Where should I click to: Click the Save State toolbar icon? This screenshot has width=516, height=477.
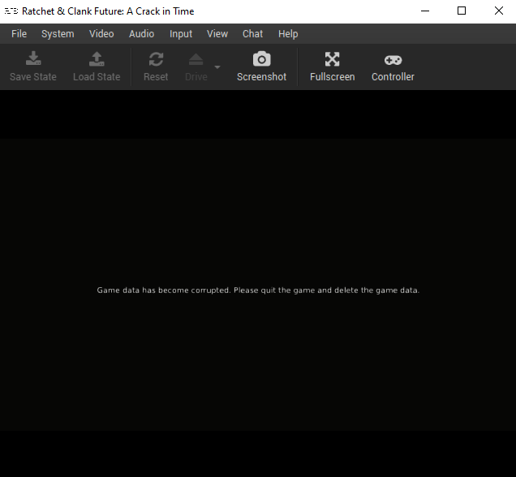33,60
